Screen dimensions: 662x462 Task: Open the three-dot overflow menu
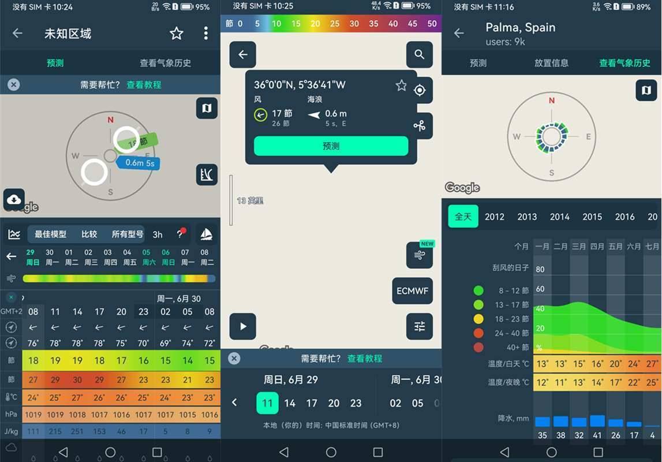[x=205, y=33]
